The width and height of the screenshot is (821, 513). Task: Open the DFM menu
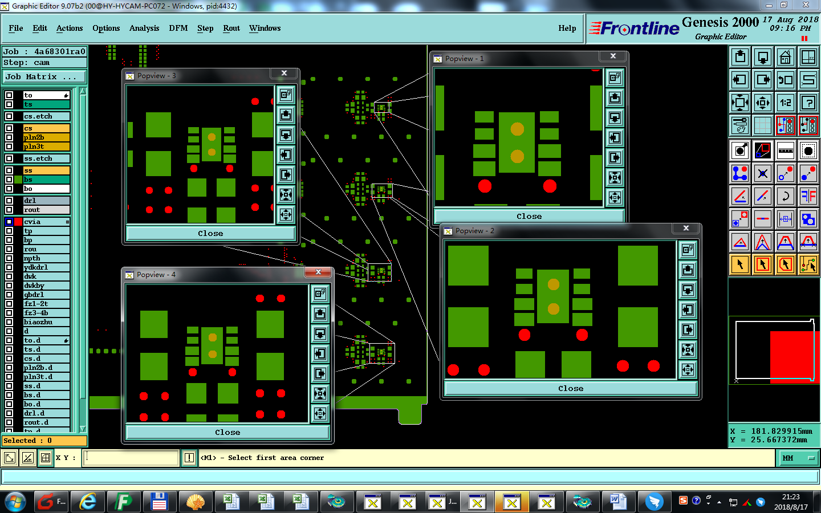point(178,28)
